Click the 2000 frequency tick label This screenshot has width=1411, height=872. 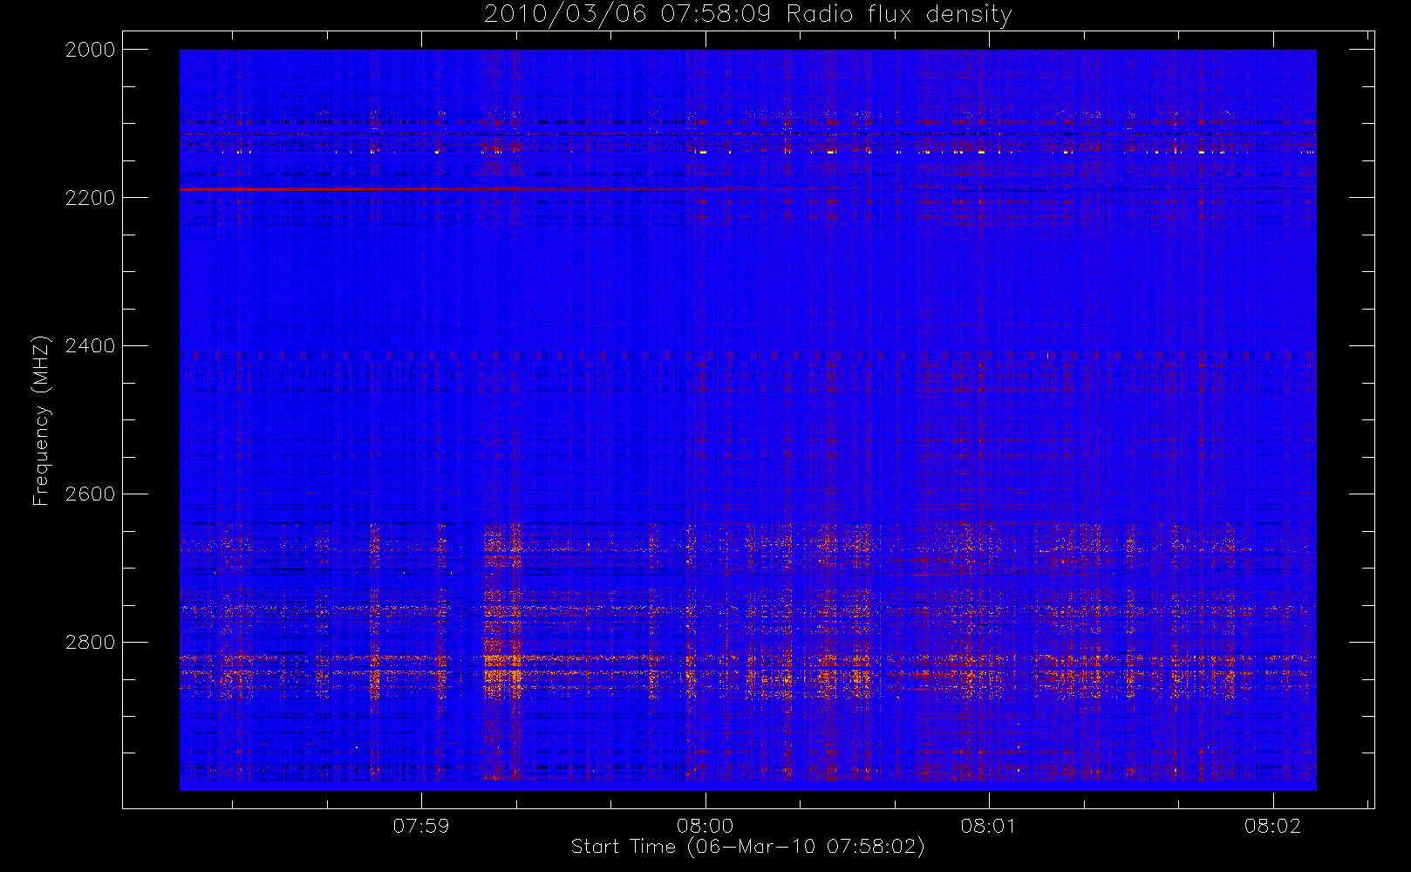pyautogui.click(x=91, y=50)
